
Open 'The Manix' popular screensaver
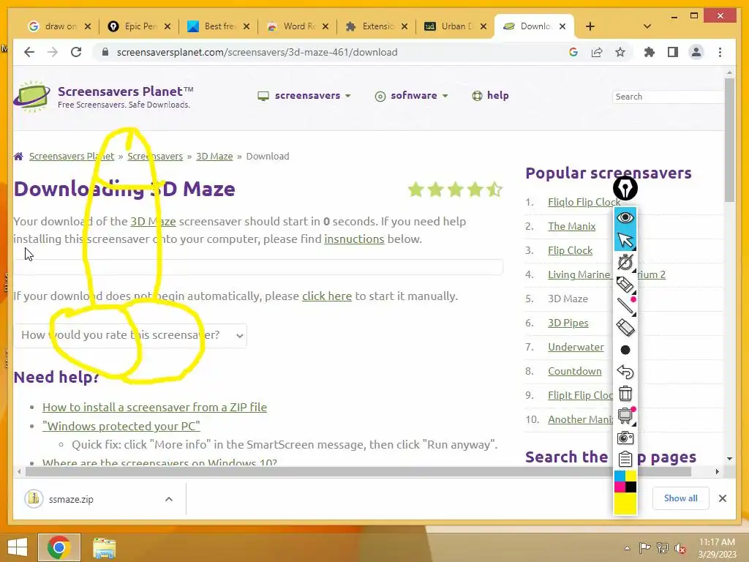tap(572, 226)
